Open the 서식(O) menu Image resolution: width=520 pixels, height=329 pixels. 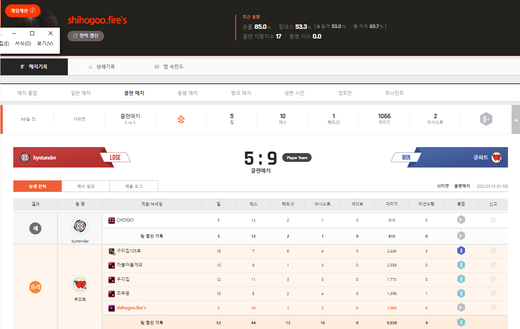click(x=23, y=44)
